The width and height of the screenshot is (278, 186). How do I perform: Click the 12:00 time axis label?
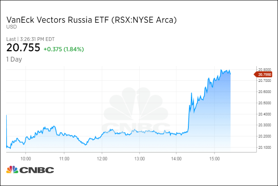[102, 158]
